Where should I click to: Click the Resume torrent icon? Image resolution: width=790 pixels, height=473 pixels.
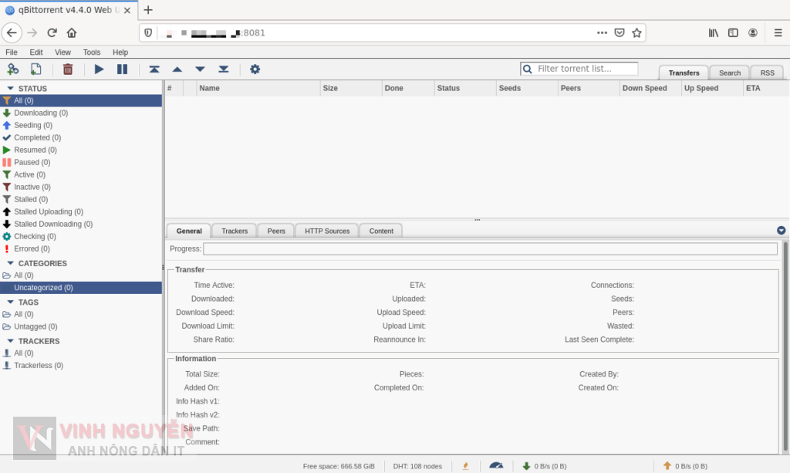[x=99, y=69]
